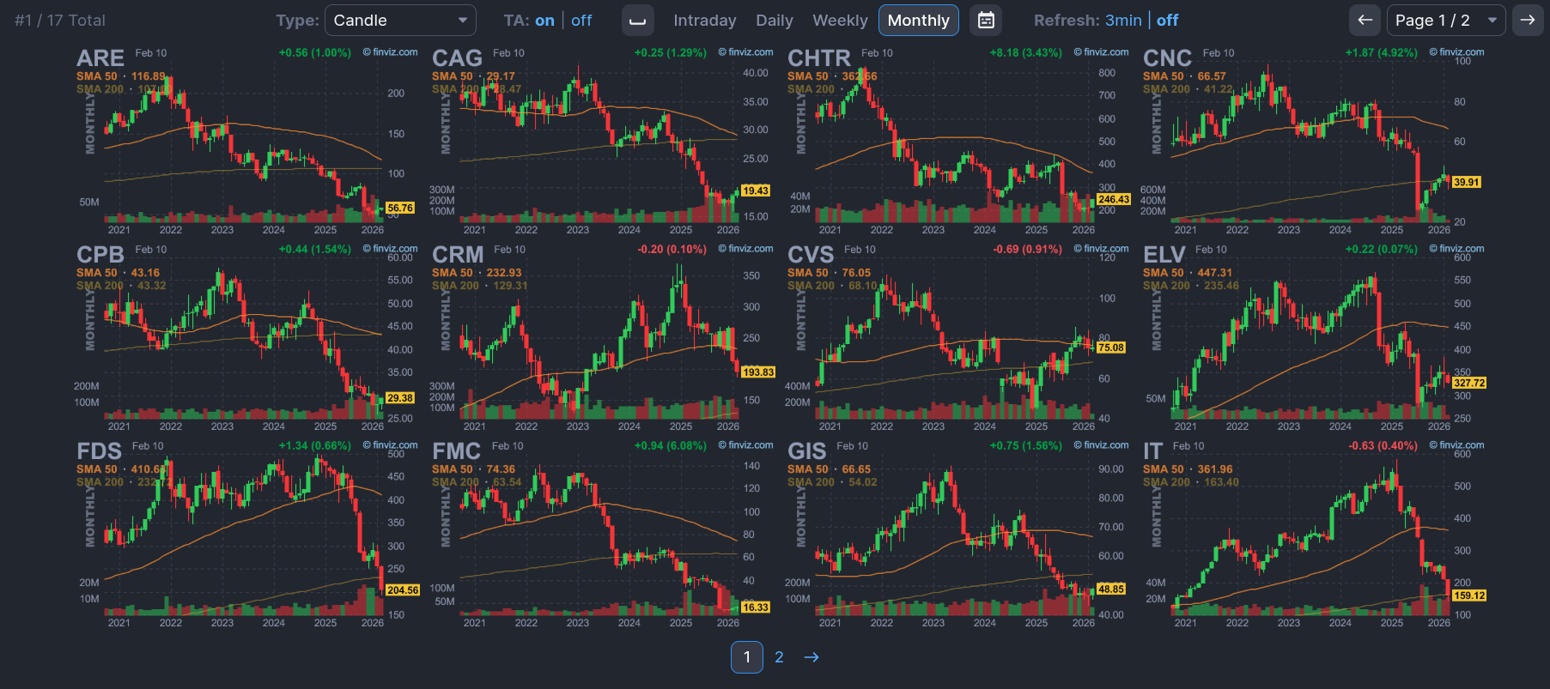This screenshot has width=1550, height=689.
Task: Turn TA off
Action: click(x=581, y=21)
